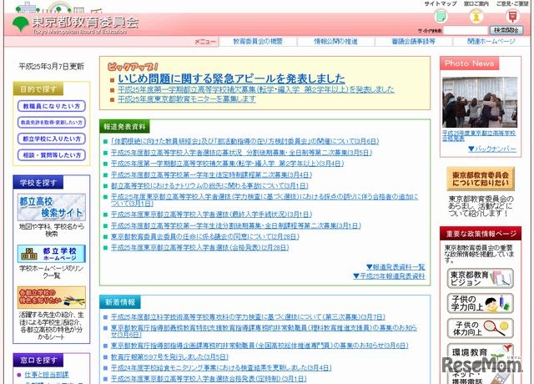Open the 都立高校検索サイト banner

coord(52,207)
